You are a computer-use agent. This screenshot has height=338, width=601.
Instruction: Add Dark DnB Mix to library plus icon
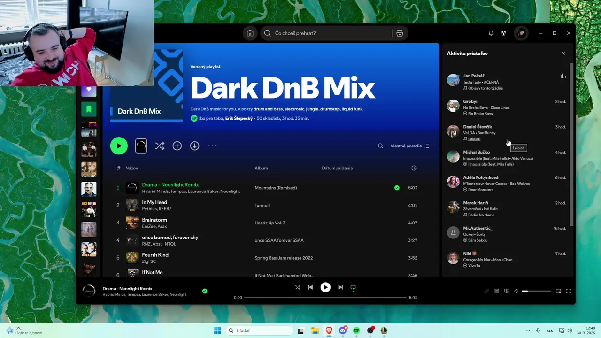click(177, 146)
